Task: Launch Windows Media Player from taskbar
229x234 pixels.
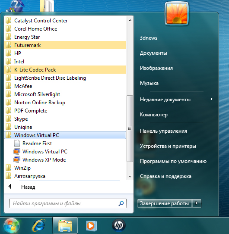Action: click(x=92, y=226)
